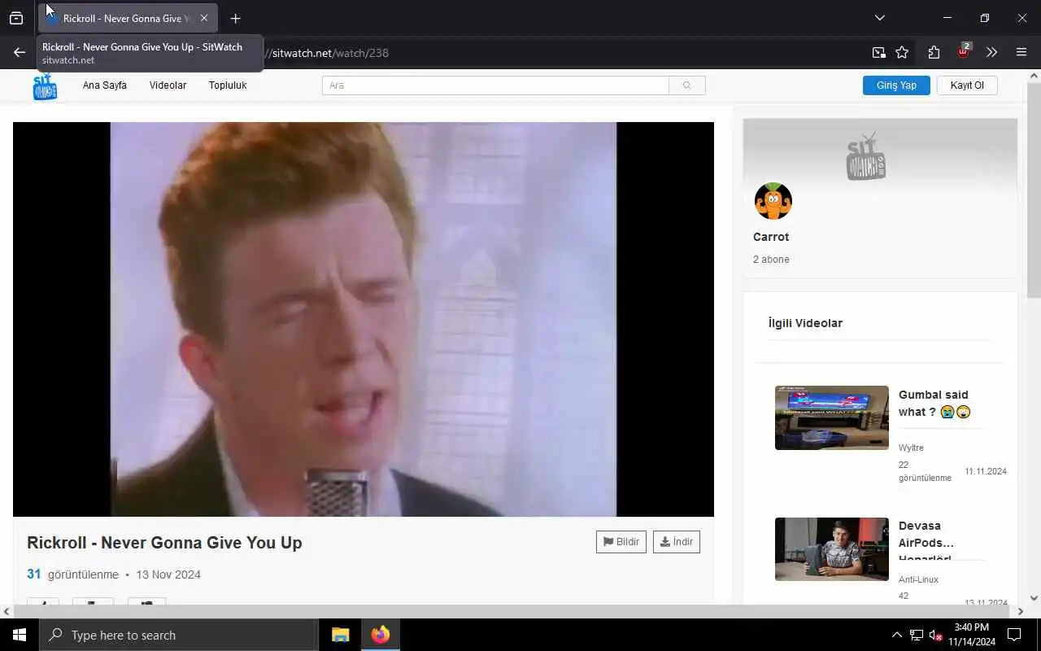Expand the list all tabs dropdown

[879, 18]
